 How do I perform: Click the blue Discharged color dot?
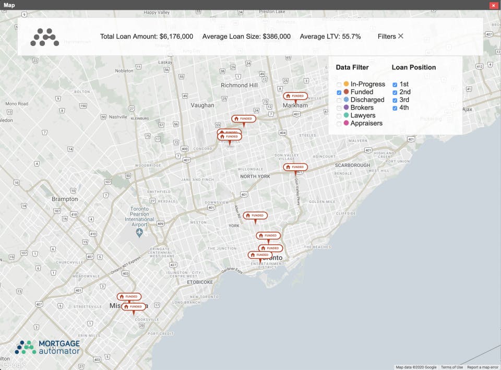346,99
